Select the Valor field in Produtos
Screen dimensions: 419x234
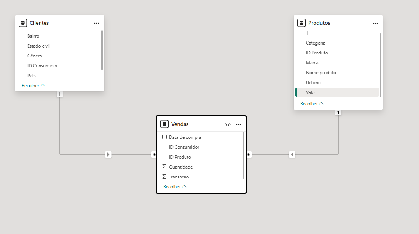tap(311, 92)
